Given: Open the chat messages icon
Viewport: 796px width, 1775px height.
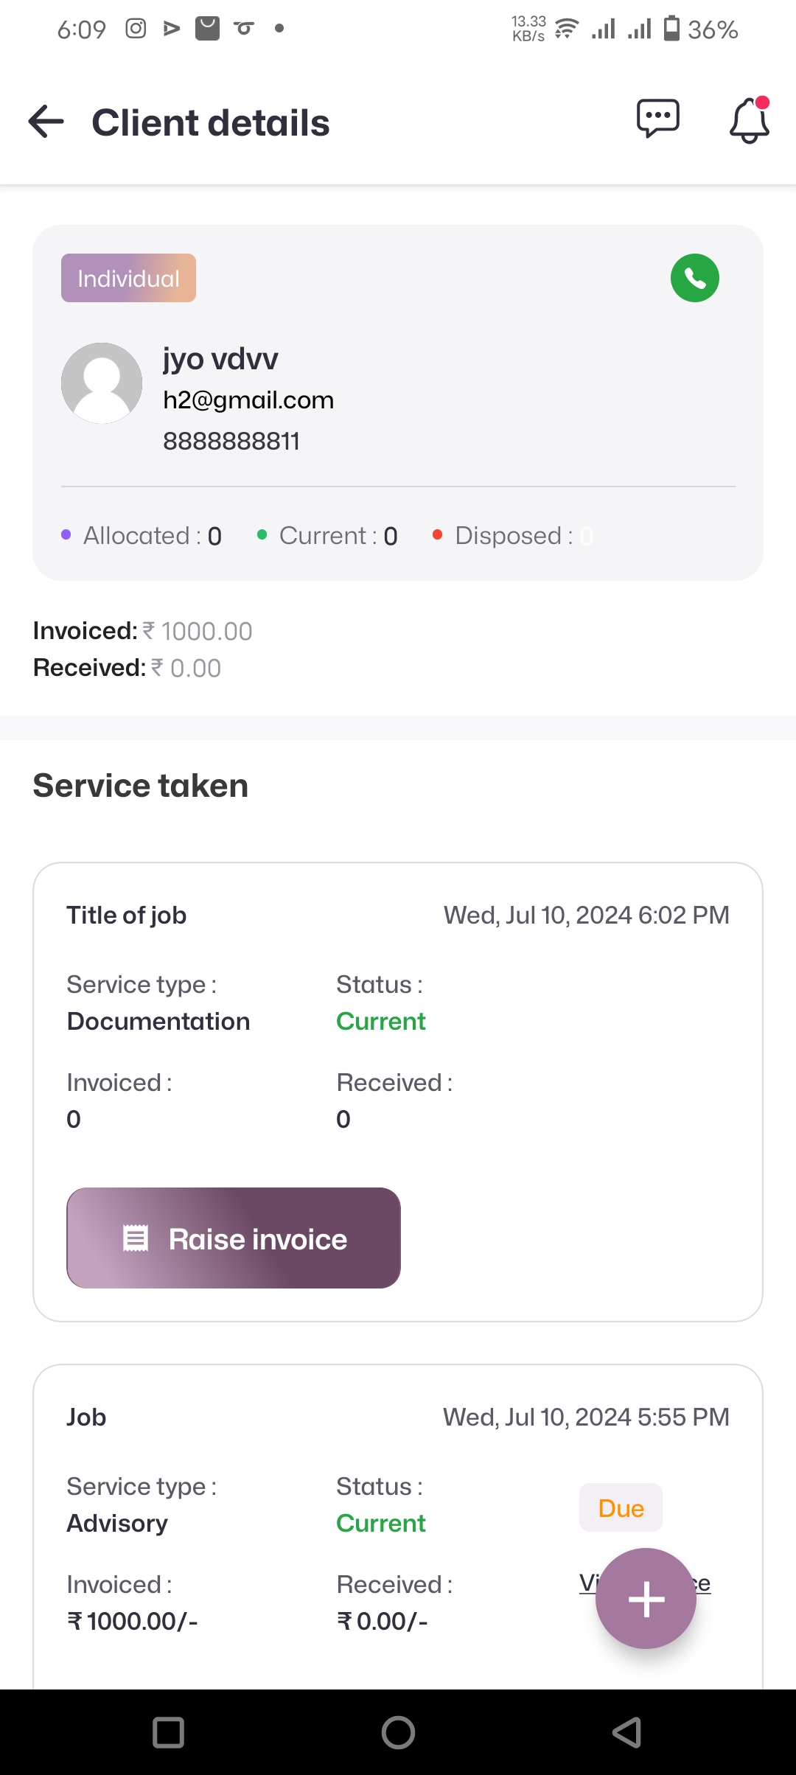Looking at the screenshot, I should tap(657, 119).
